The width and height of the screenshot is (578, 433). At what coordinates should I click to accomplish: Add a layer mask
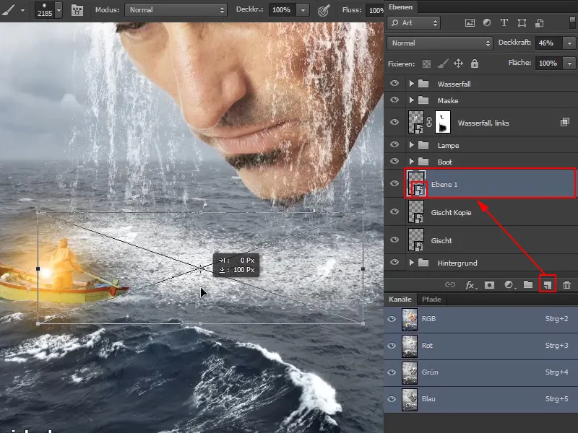[x=489, y=284]
